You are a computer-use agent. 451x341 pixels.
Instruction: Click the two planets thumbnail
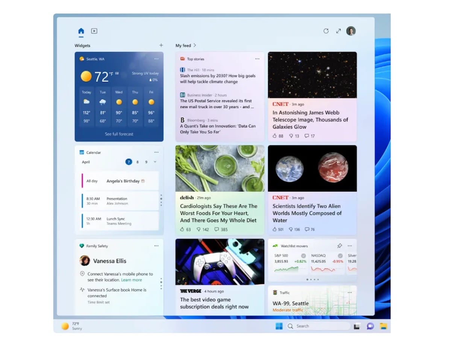click(x=312, y=168)
